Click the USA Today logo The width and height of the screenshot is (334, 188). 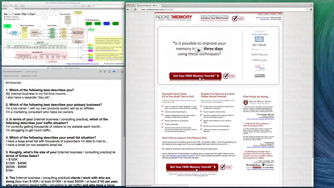pyautogui.click(x=259, y=39)
